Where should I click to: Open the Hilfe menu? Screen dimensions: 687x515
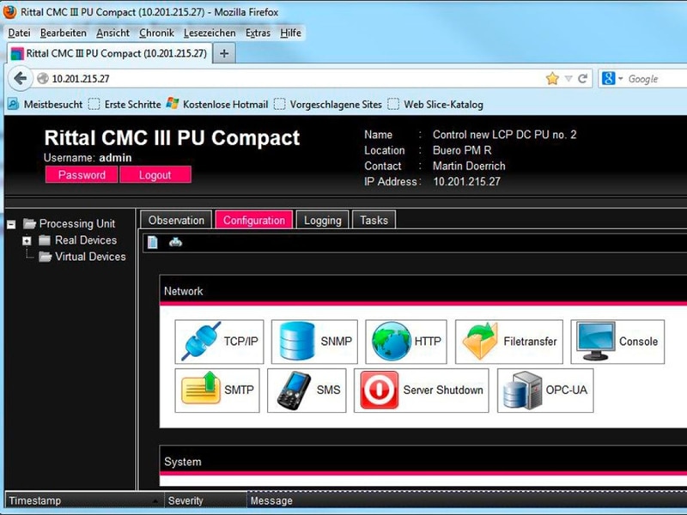click(x=290, y=33)
